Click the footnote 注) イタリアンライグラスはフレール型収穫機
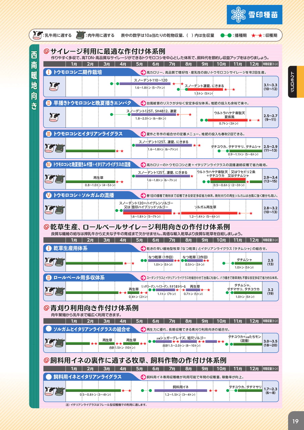304x430 pixels. [106, 405]
